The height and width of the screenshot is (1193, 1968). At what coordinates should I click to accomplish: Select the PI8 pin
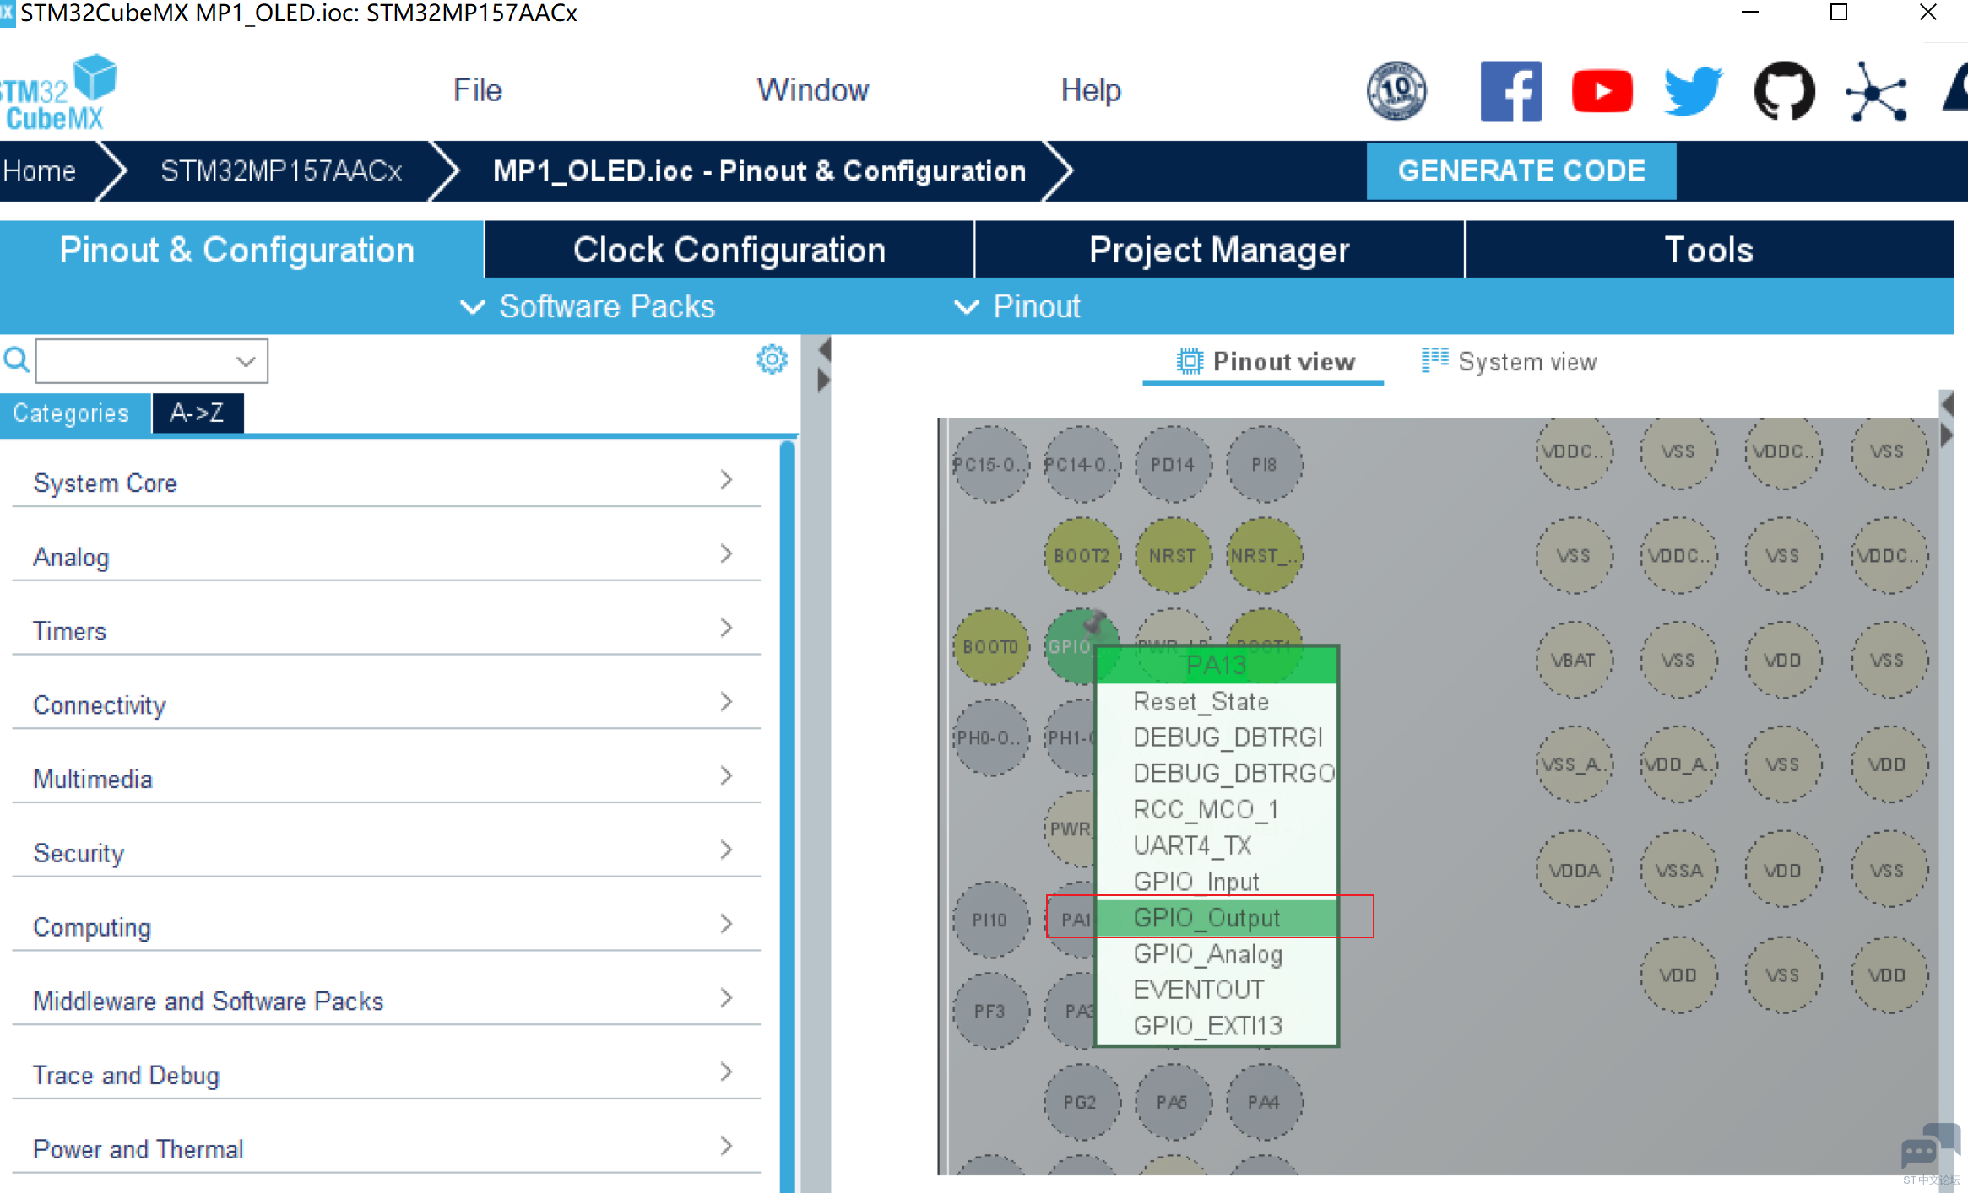(x=1264, y=464)
